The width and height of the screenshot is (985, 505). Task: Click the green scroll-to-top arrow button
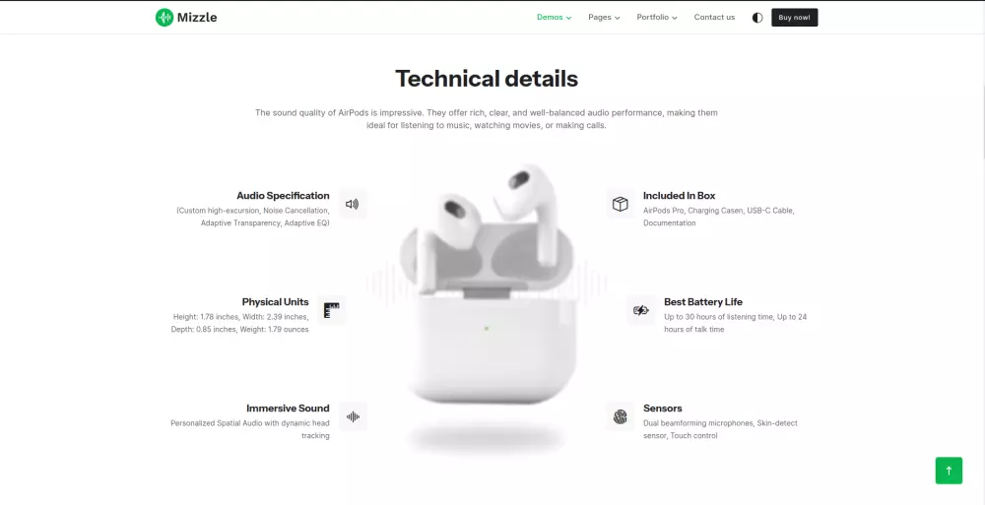tap(949, 471)
